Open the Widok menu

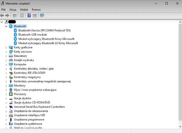coord(24,9)
